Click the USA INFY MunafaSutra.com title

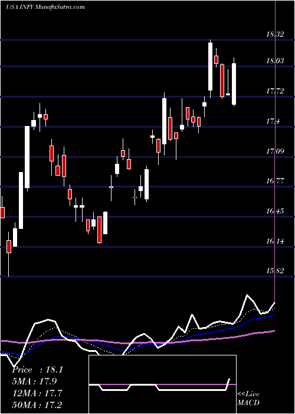[x=45, y=7]
